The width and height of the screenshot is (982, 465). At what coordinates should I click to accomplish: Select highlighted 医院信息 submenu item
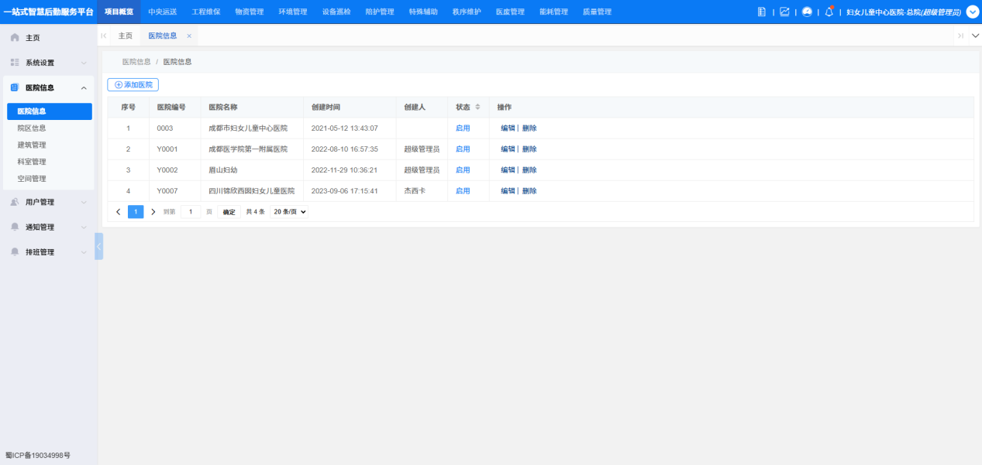coord(50,111)
